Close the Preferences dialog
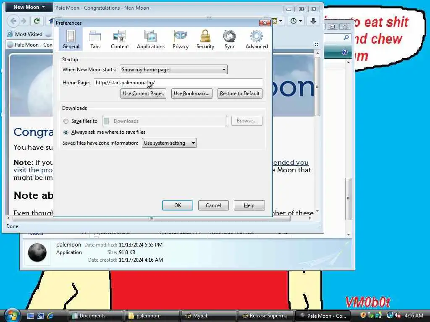Screen dimensions: 430x322 click(265, 23)
